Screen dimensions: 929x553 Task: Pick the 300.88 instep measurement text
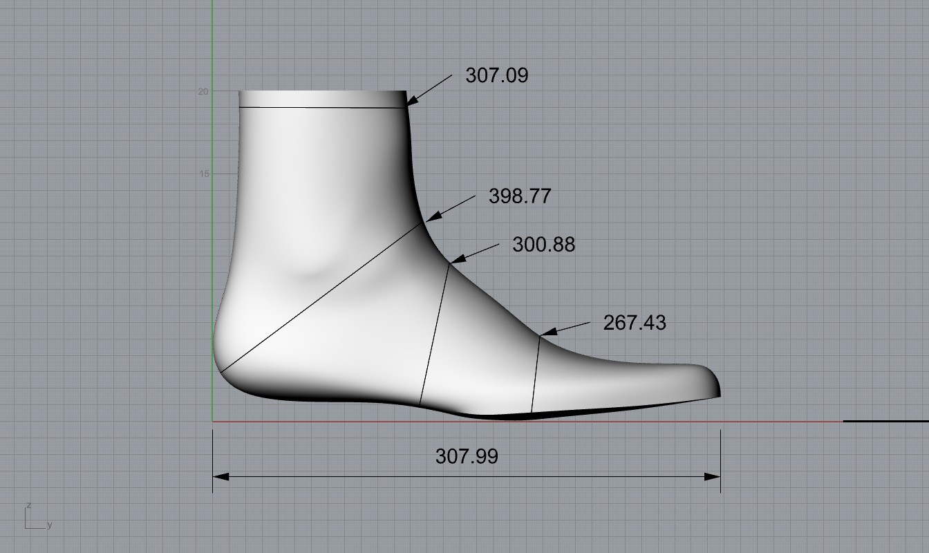[x=543, y=245]
